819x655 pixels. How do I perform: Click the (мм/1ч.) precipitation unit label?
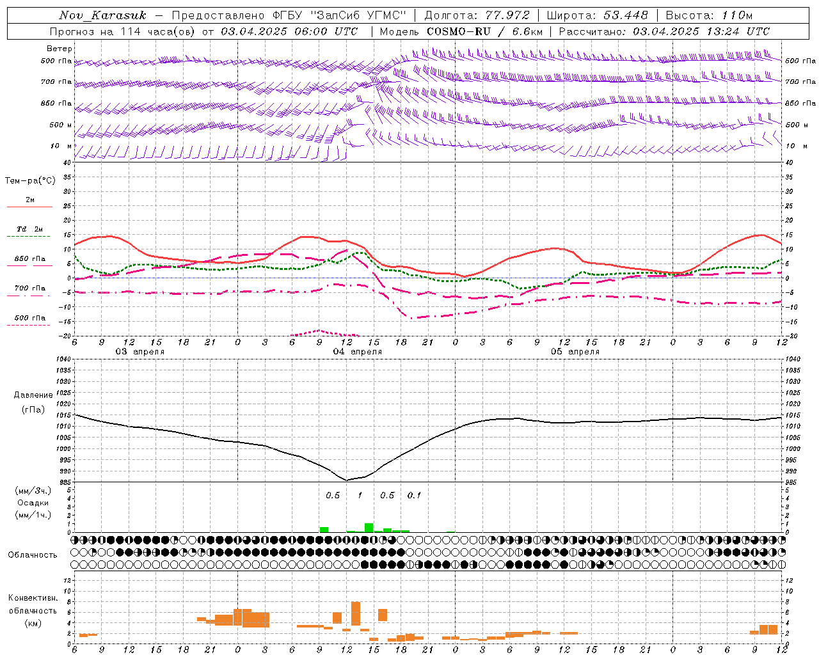pyautogui.click(x=33, y=515)
